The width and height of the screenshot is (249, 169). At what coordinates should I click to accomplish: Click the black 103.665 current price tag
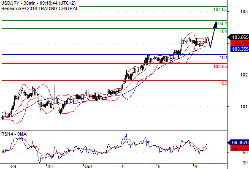coord(238,37)
